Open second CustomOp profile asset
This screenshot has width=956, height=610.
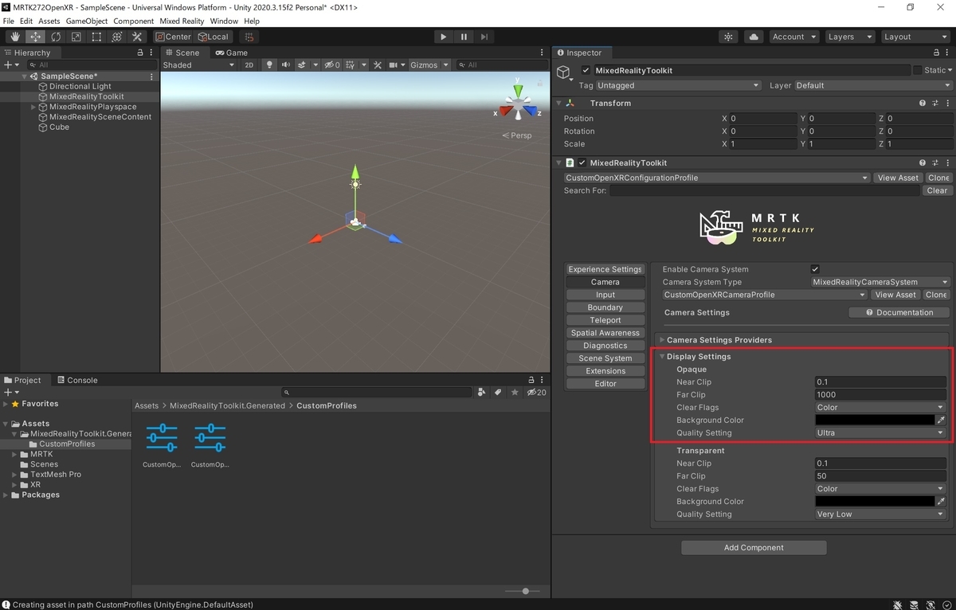(x=210, y=444)
